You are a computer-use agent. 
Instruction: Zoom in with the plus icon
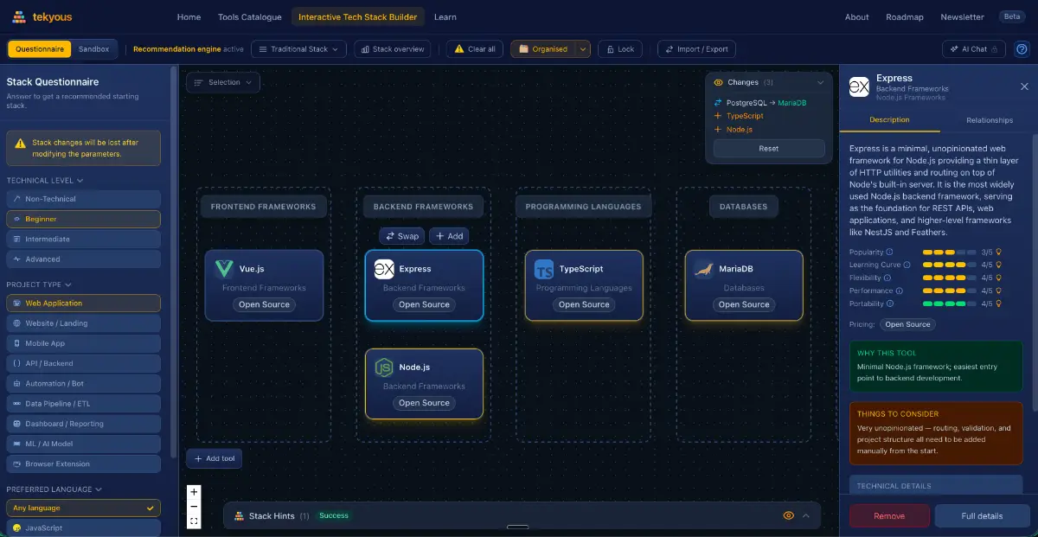[x=194, y=492]
